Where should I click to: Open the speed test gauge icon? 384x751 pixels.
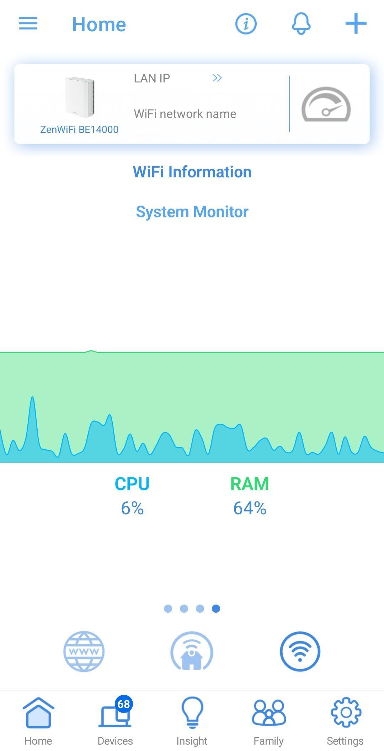(x=326, y=105)
